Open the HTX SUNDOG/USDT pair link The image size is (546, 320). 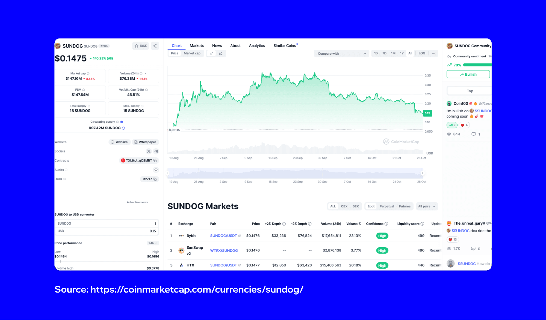pyautogui.click(x=225, y=265)
